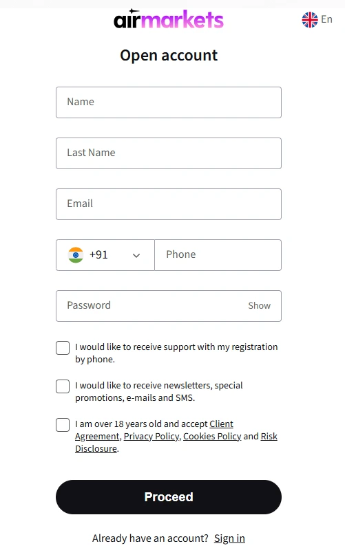The width and height of the screenshot is (345, 559).
Task: Check the over 18 years agreement box
Action: (x=63, y=425)
